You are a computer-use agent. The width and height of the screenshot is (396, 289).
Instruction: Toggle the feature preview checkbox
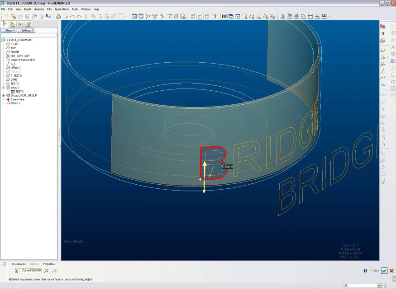point(372,270)
